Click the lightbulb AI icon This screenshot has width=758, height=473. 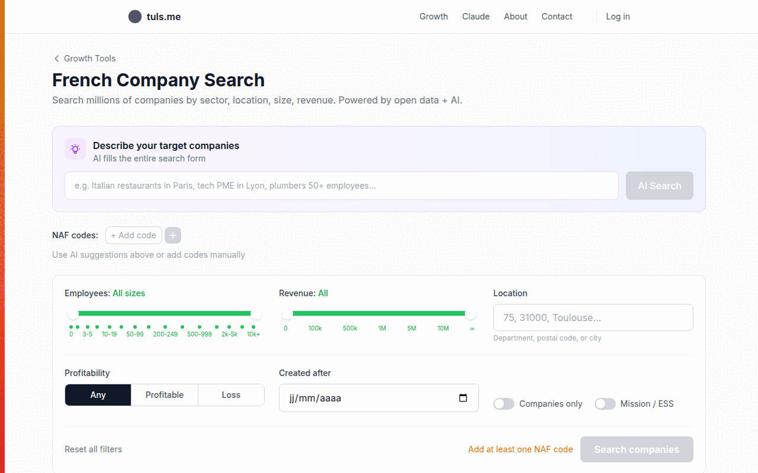[75, 149]
